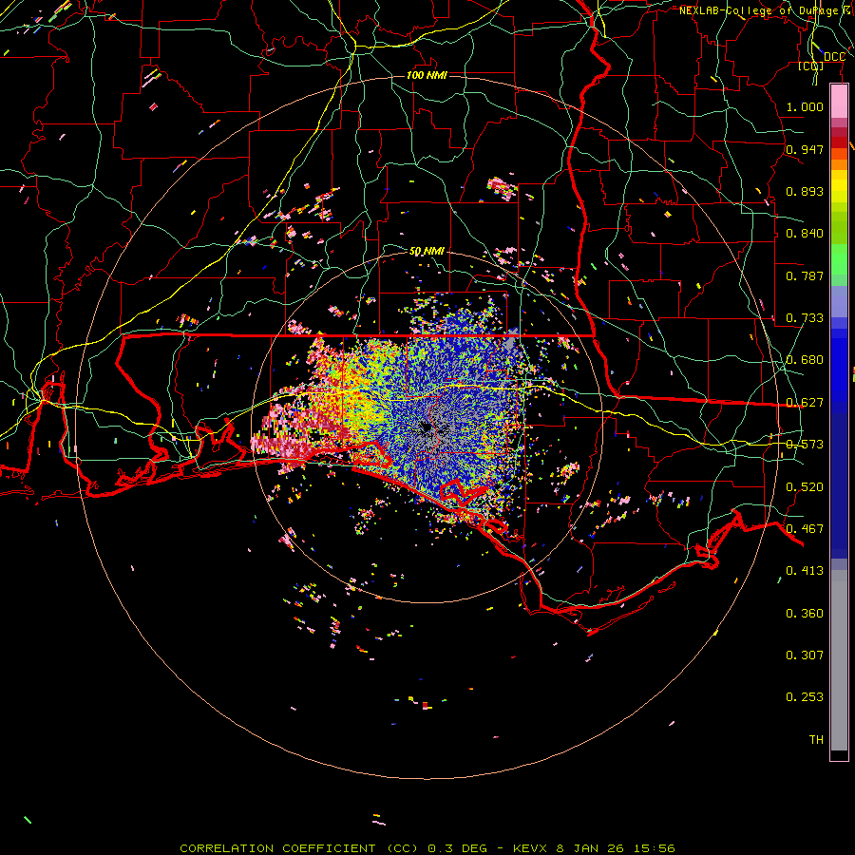This screenshot has height=855, width=855.
Task: Click the 0.733 legend value
Action: point(805,318)
